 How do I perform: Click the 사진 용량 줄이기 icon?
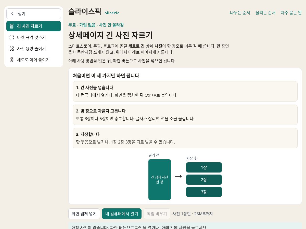tap(12, 49)
